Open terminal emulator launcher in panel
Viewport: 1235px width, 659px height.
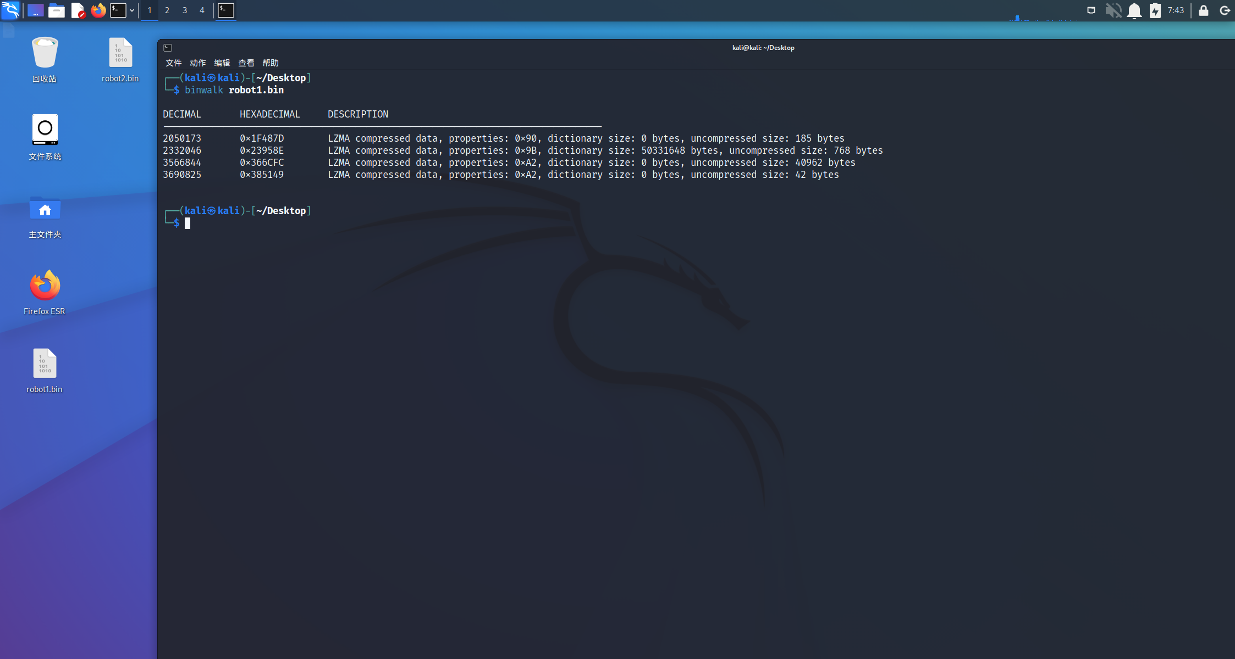point(118,10)
